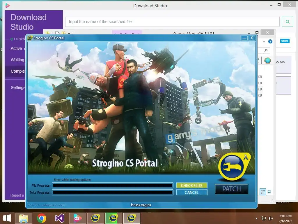This screenshot has height=224, width=298.
Task: Close the Strogino CS Portal window
Action: [252, 38]
